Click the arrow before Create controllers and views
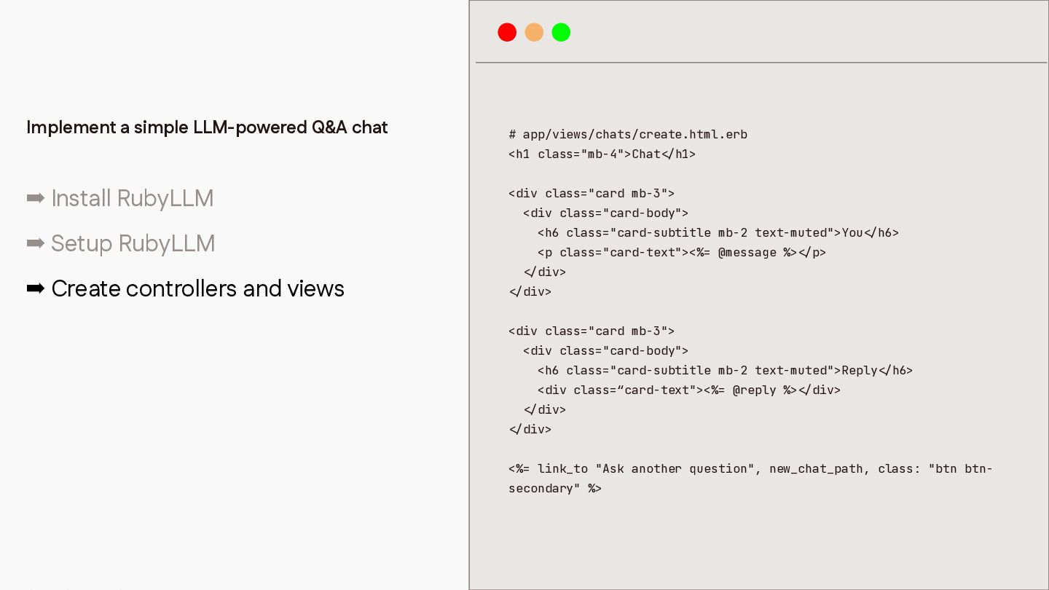Viewport: 1049px width, 590px height. pyautogui.click(x=36, y=288)
